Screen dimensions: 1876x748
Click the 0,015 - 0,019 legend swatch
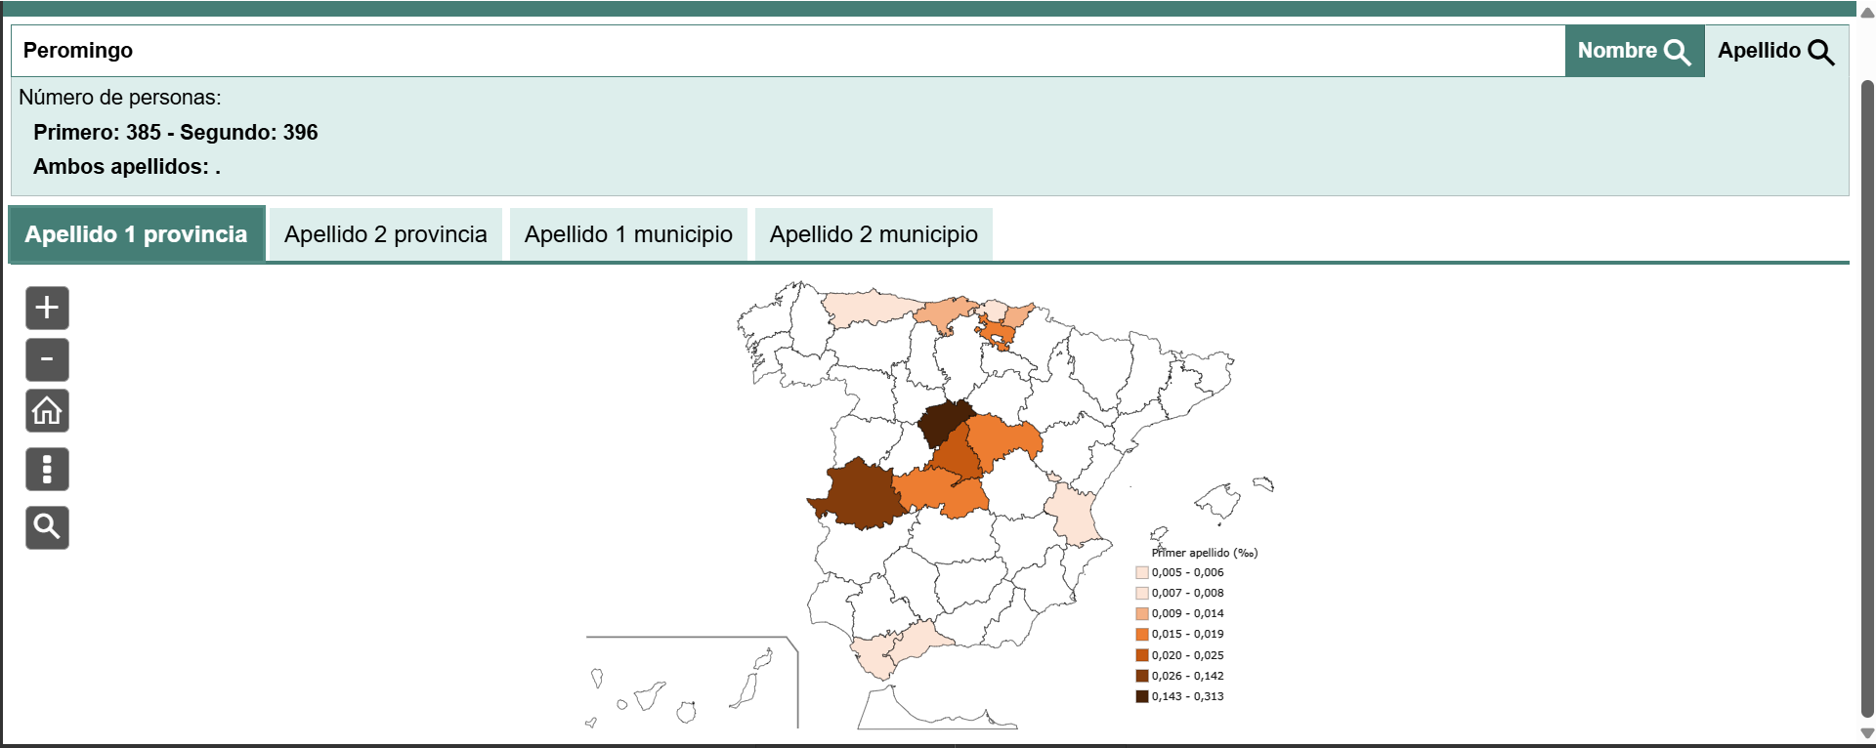[x=1141, y=634]
